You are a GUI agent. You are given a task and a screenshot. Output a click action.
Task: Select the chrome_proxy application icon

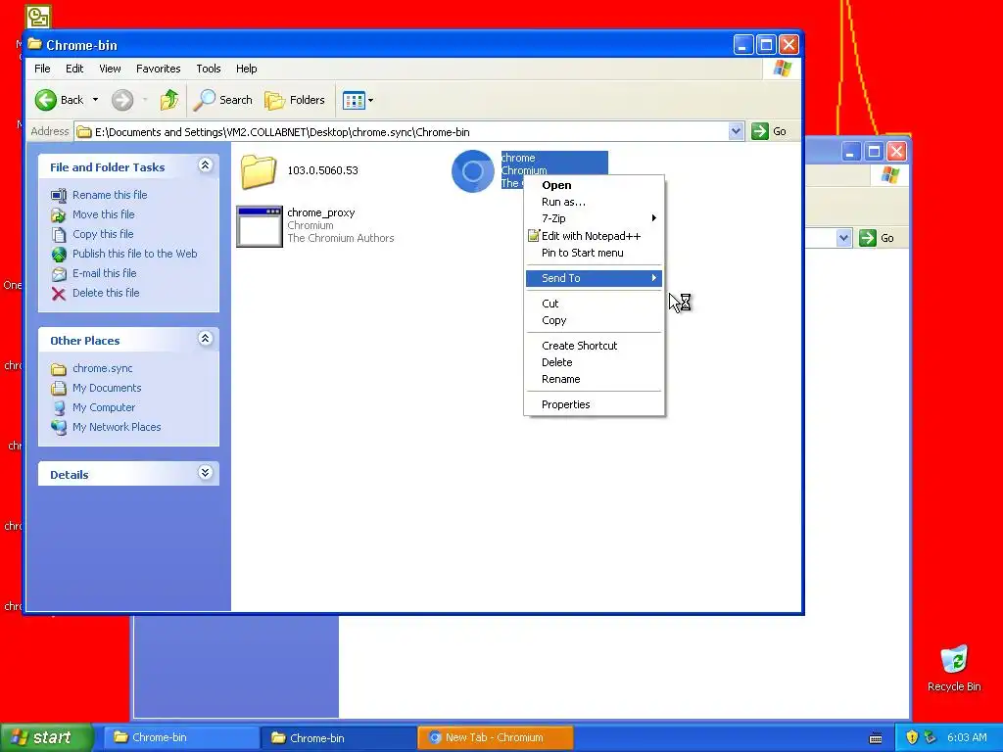(259, 226)
